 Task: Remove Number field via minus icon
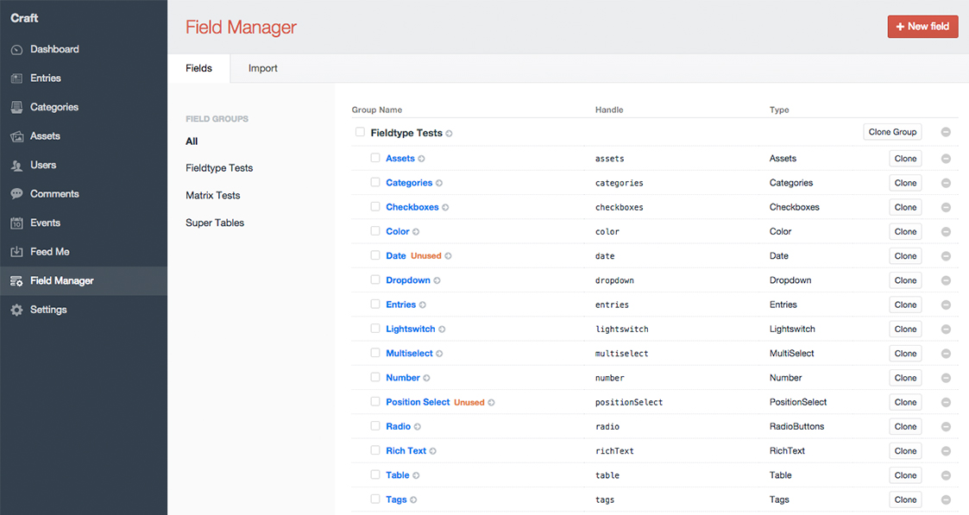click(946, 378)
